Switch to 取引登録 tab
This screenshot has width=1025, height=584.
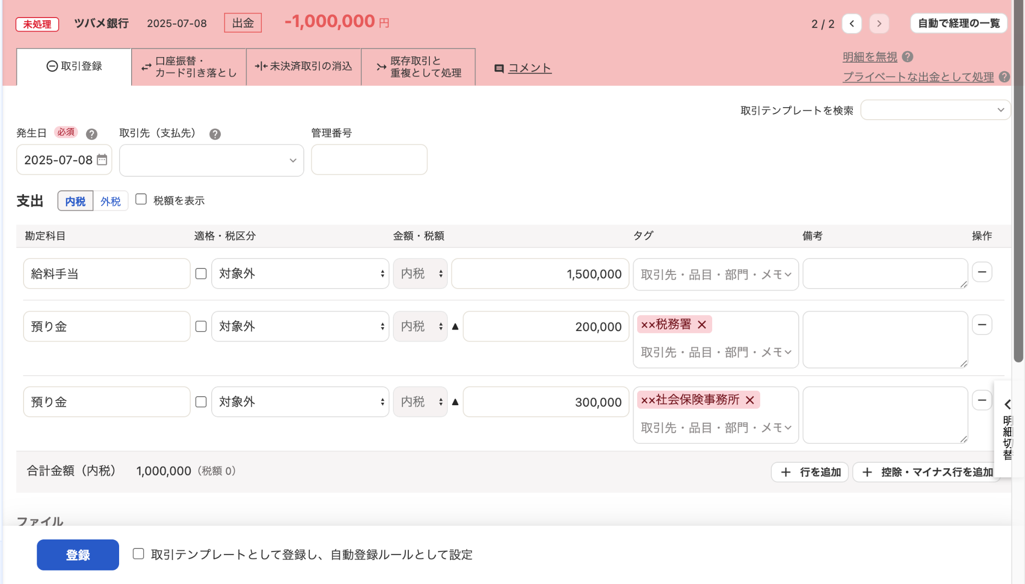coord(74,67)
